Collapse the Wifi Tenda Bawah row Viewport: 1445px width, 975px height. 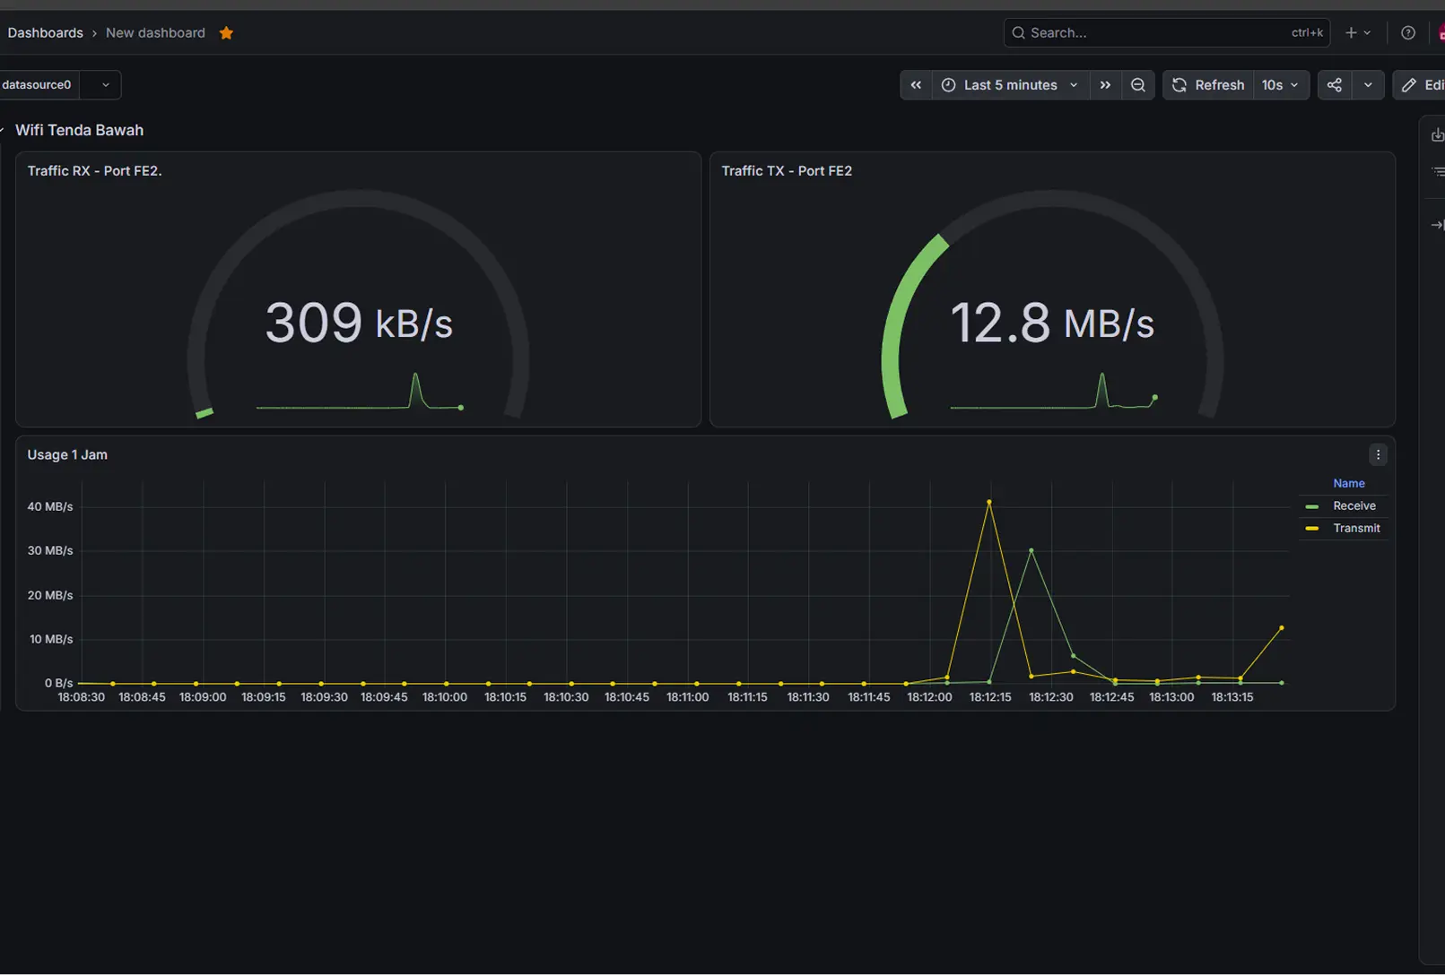click(x=79, y=130)
